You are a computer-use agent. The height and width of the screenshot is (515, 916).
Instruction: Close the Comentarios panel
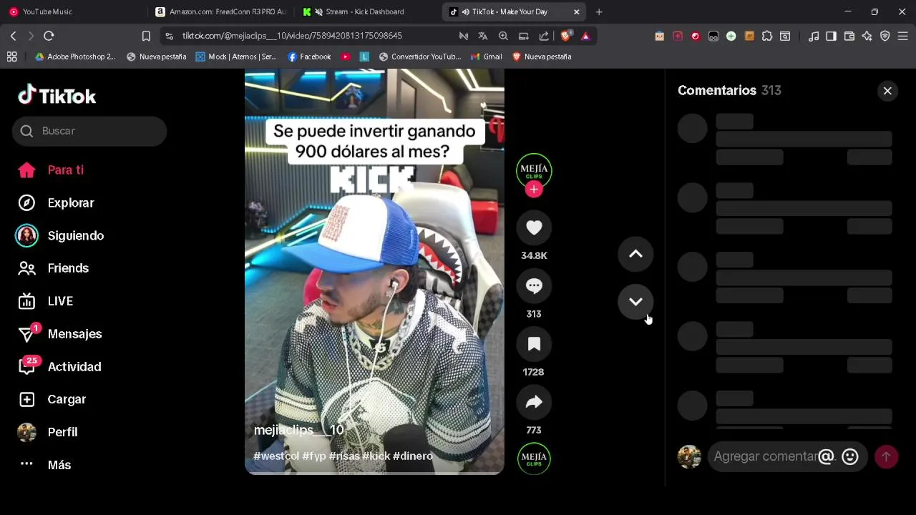pos(887,91)
